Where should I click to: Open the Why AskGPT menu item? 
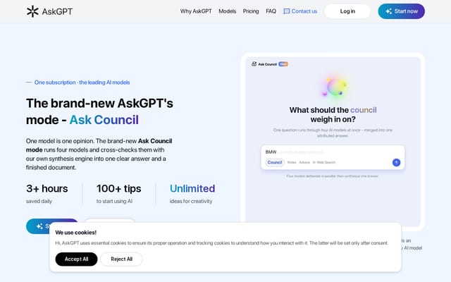[x=196, y=11]
